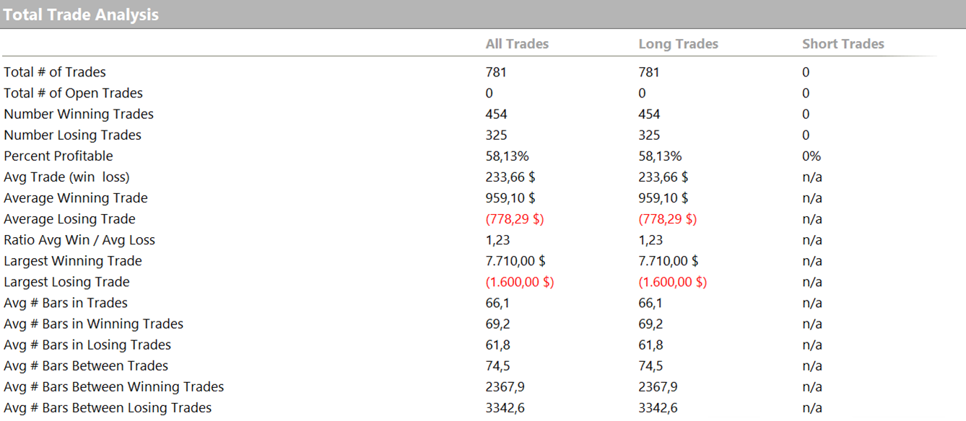Viewport: 966px width, 421px height.
Task: Click the Total # of Trades row label
Action: point(55,72)
